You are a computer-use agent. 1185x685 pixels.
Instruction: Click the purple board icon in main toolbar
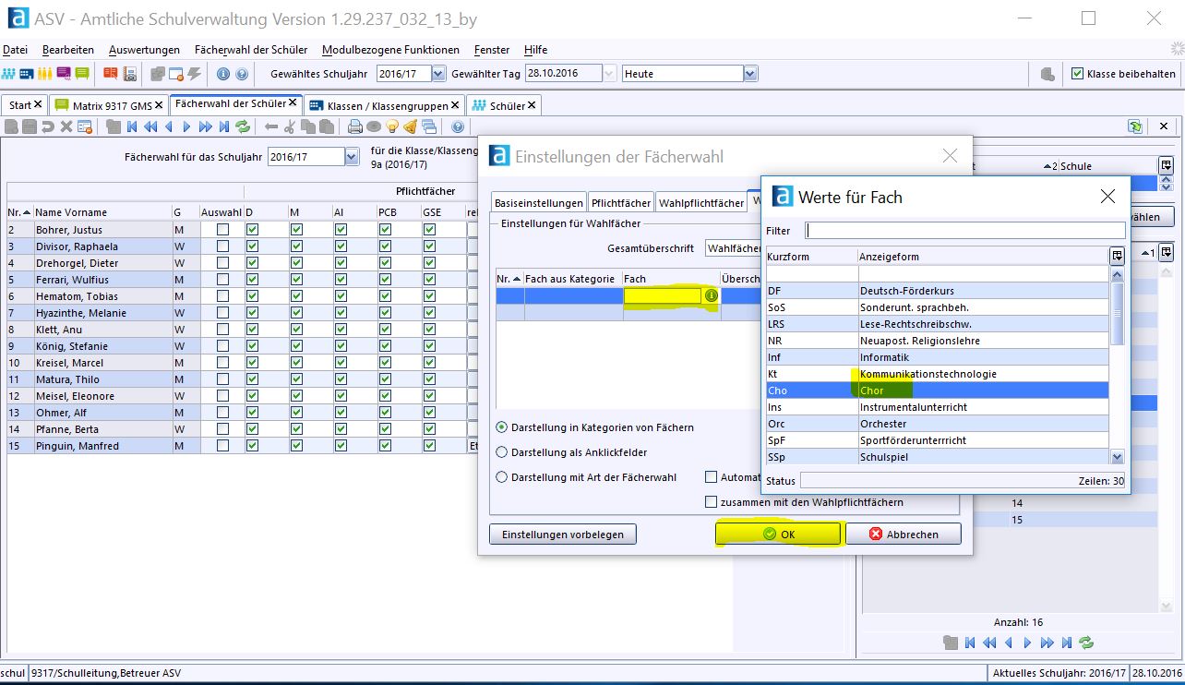click(x=63, y=74)
